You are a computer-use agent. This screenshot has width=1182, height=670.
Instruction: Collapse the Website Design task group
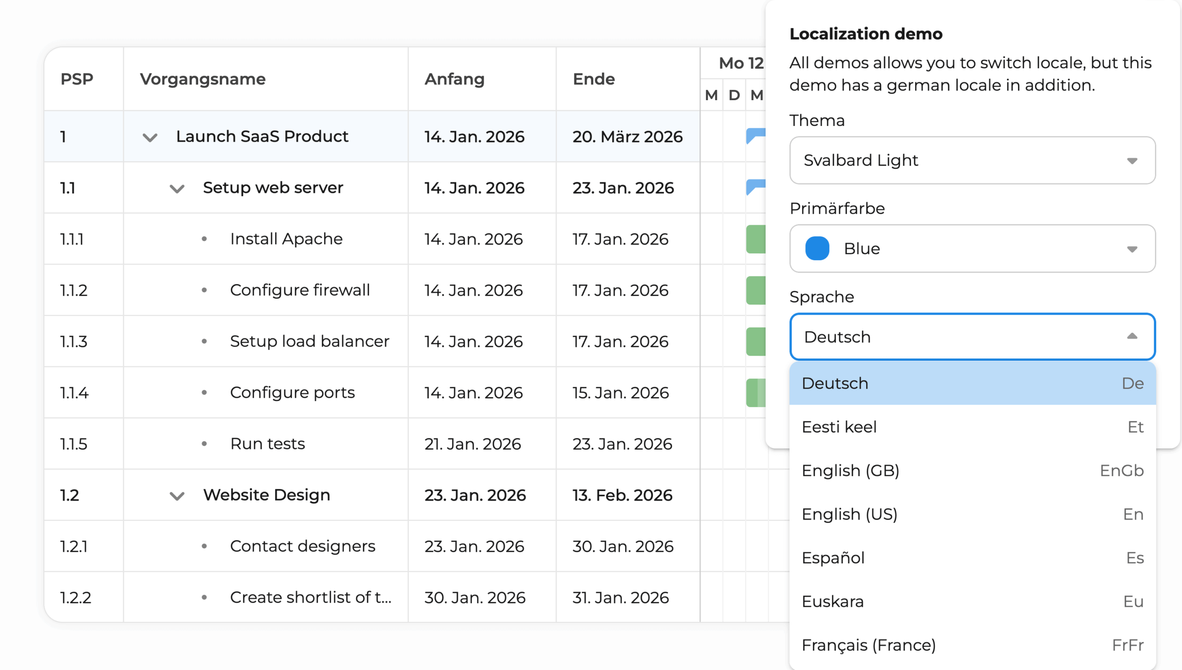point(177,496)
